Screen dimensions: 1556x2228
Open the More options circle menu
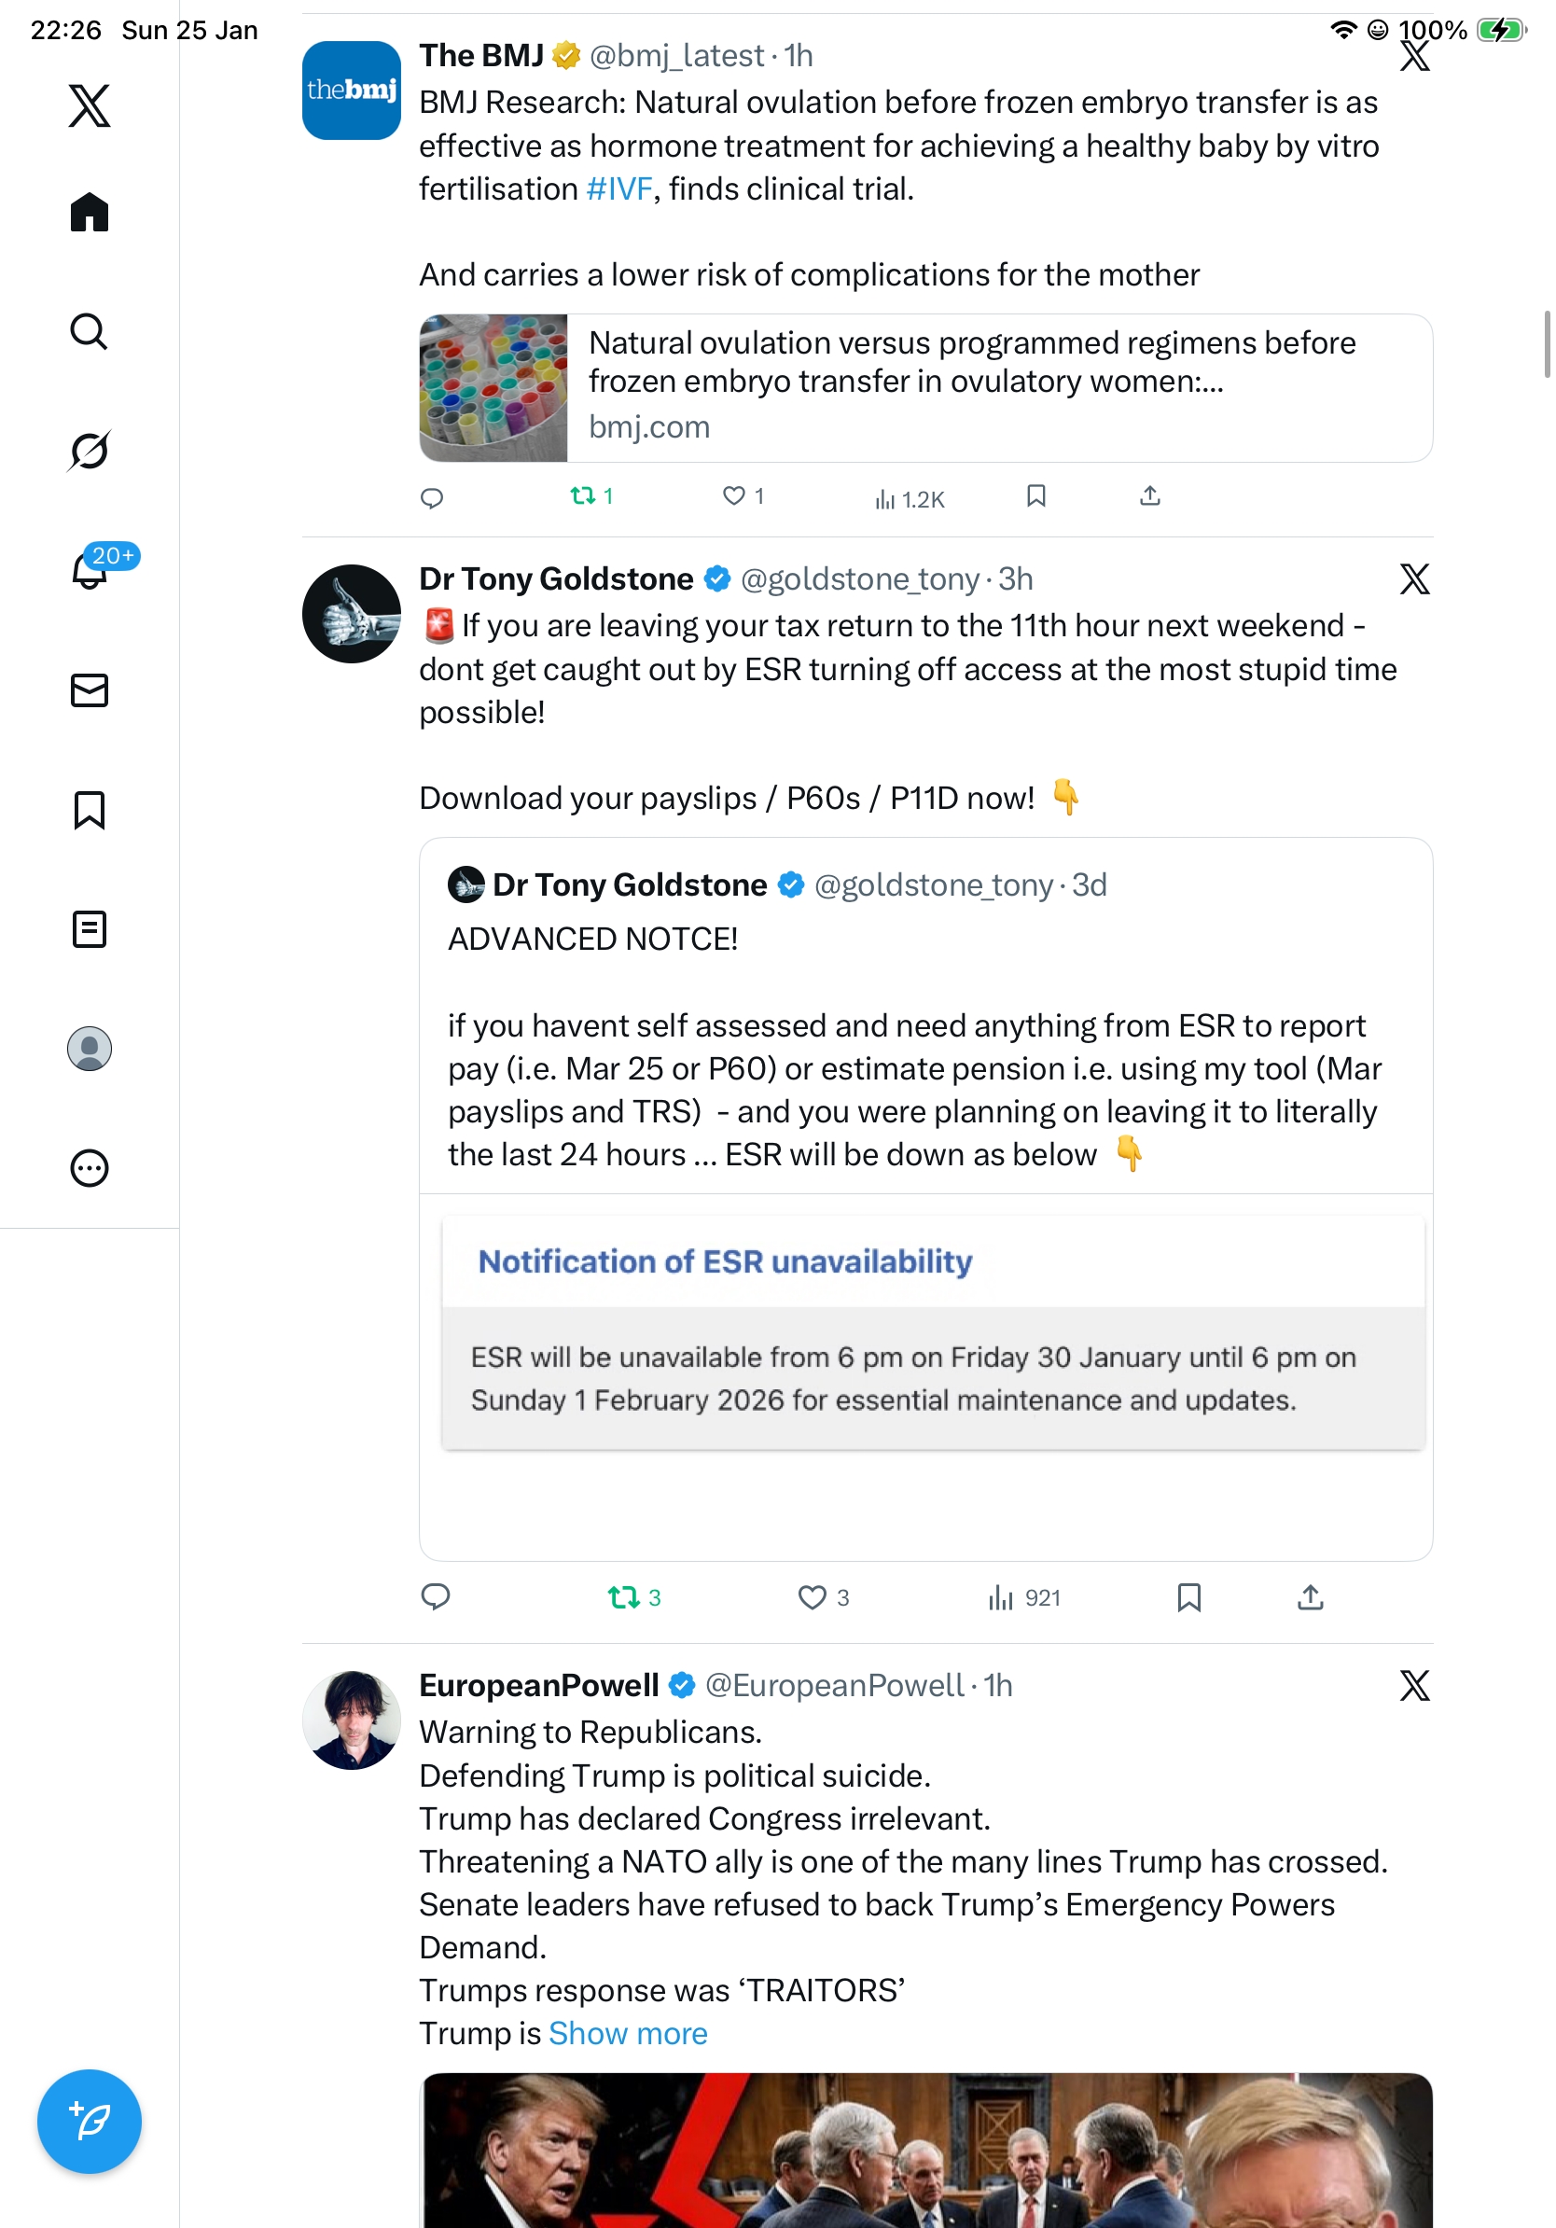click(x=90, y=1167)
